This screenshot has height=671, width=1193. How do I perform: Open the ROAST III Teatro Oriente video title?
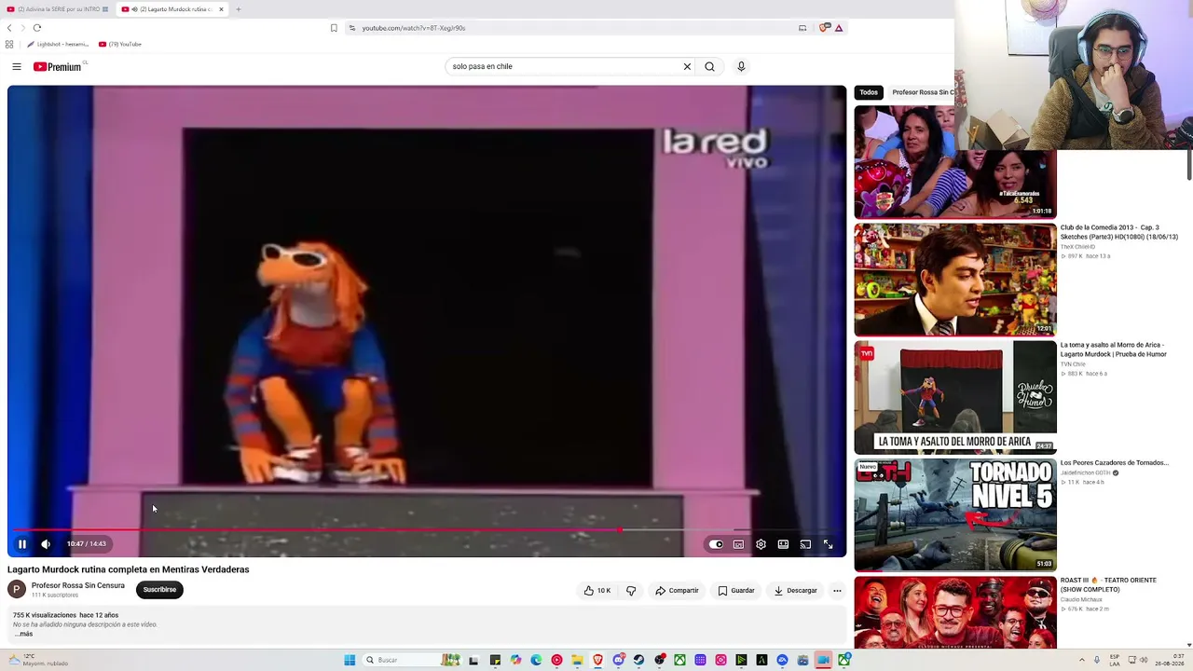(1108, 584)
